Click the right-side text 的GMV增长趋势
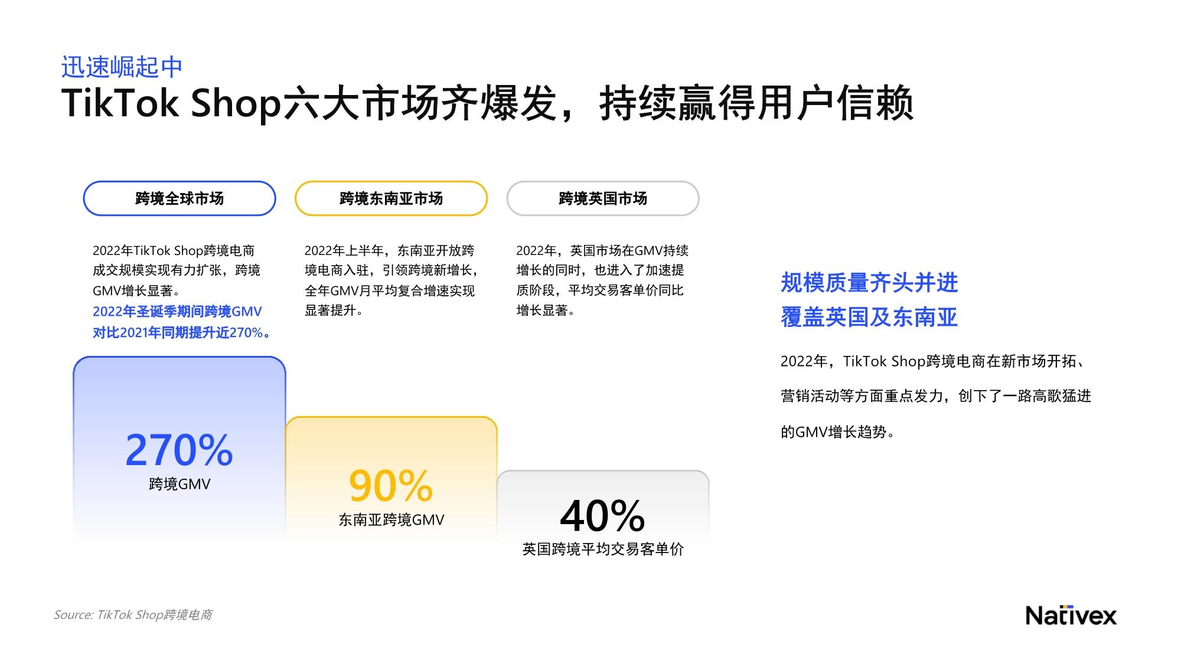This screenshot has width=1181, height=664. [837, 432]
